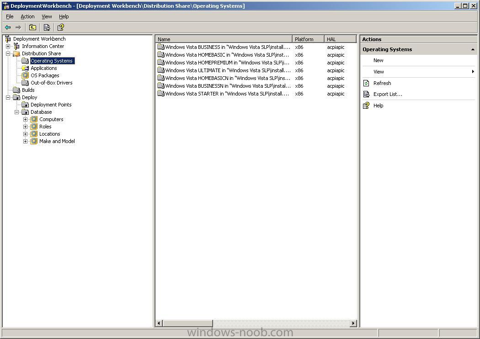The height and width of the screenshot is (339, 480).
Task: Click the Builds folder icon
Action: tap(16, 90)
